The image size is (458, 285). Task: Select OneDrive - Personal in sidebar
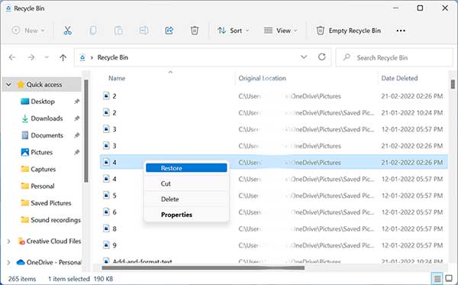point(53,262)
